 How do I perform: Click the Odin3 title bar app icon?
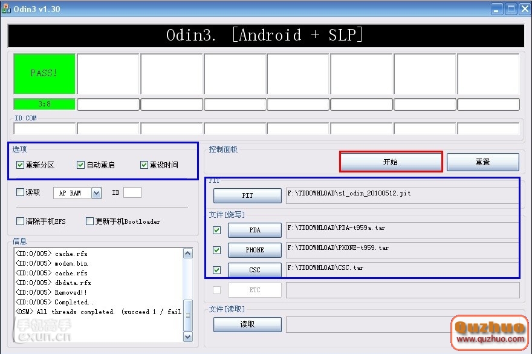[6, 9]
